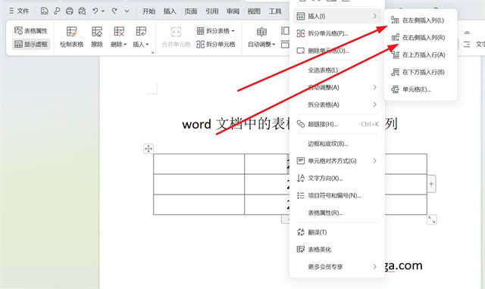Choose 全选表格(L) in context menu
This screenshot has width=485, height=289.
tap(337, 70)
